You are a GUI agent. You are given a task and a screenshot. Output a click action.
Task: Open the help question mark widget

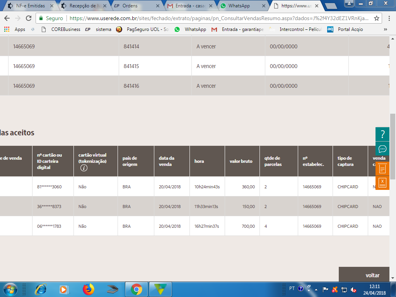[382, 134]
